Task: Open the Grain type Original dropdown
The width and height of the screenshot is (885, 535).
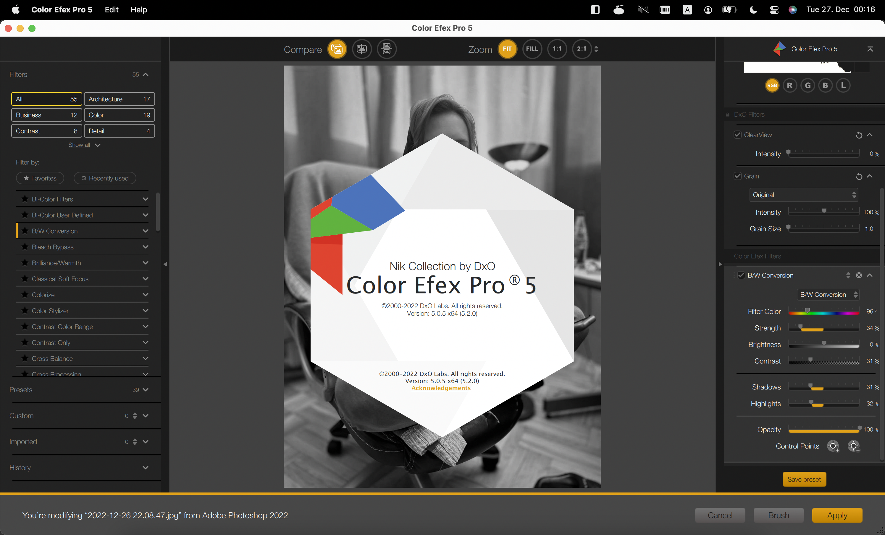Action: [x=803, y=195]
